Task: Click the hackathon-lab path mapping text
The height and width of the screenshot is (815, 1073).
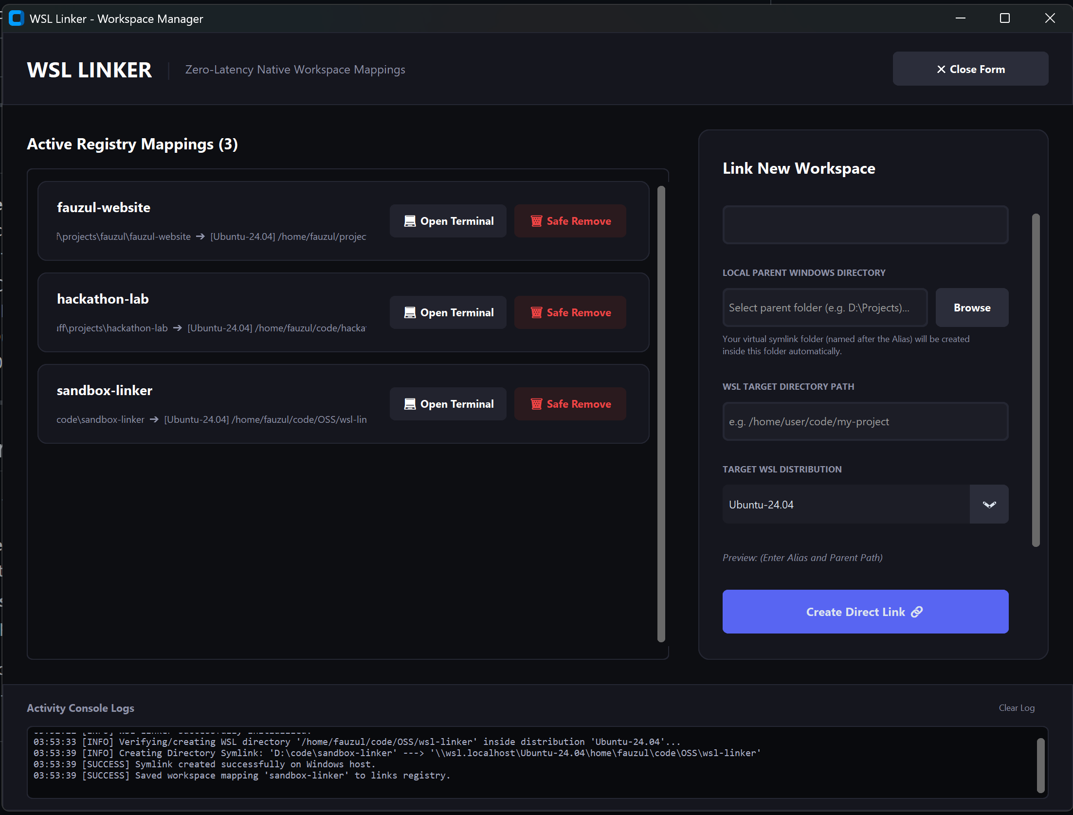Action: click(211, 328)
